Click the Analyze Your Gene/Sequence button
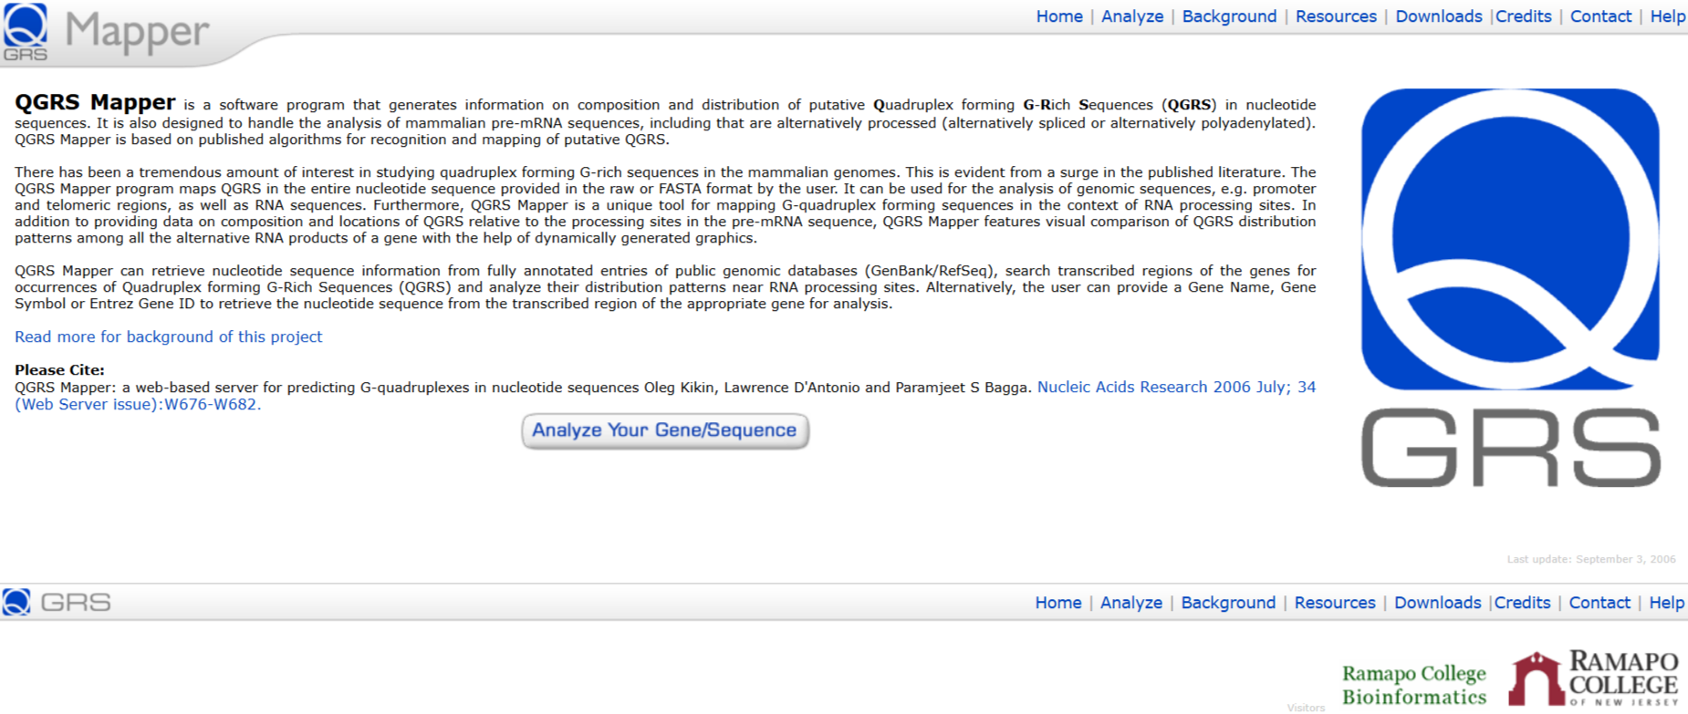Image resolution: width=1688 pixels, height=714 pixels. pyautogui.click(x=665, y=430)
